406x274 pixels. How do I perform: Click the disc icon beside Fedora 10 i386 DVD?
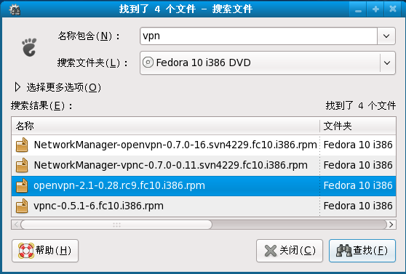[148, 63]
